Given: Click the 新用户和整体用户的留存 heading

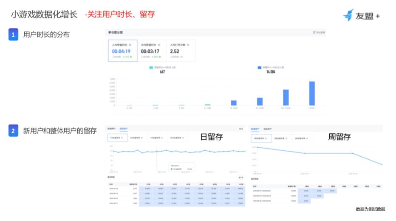Looking at the screenshot, I should click(x=60, y=131).
